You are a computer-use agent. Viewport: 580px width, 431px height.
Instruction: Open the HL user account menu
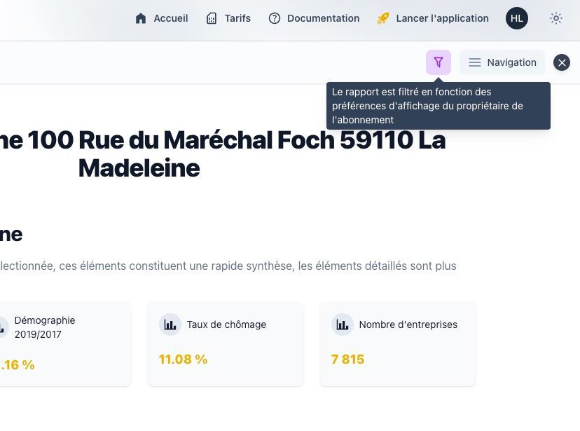tap(517, 18)
